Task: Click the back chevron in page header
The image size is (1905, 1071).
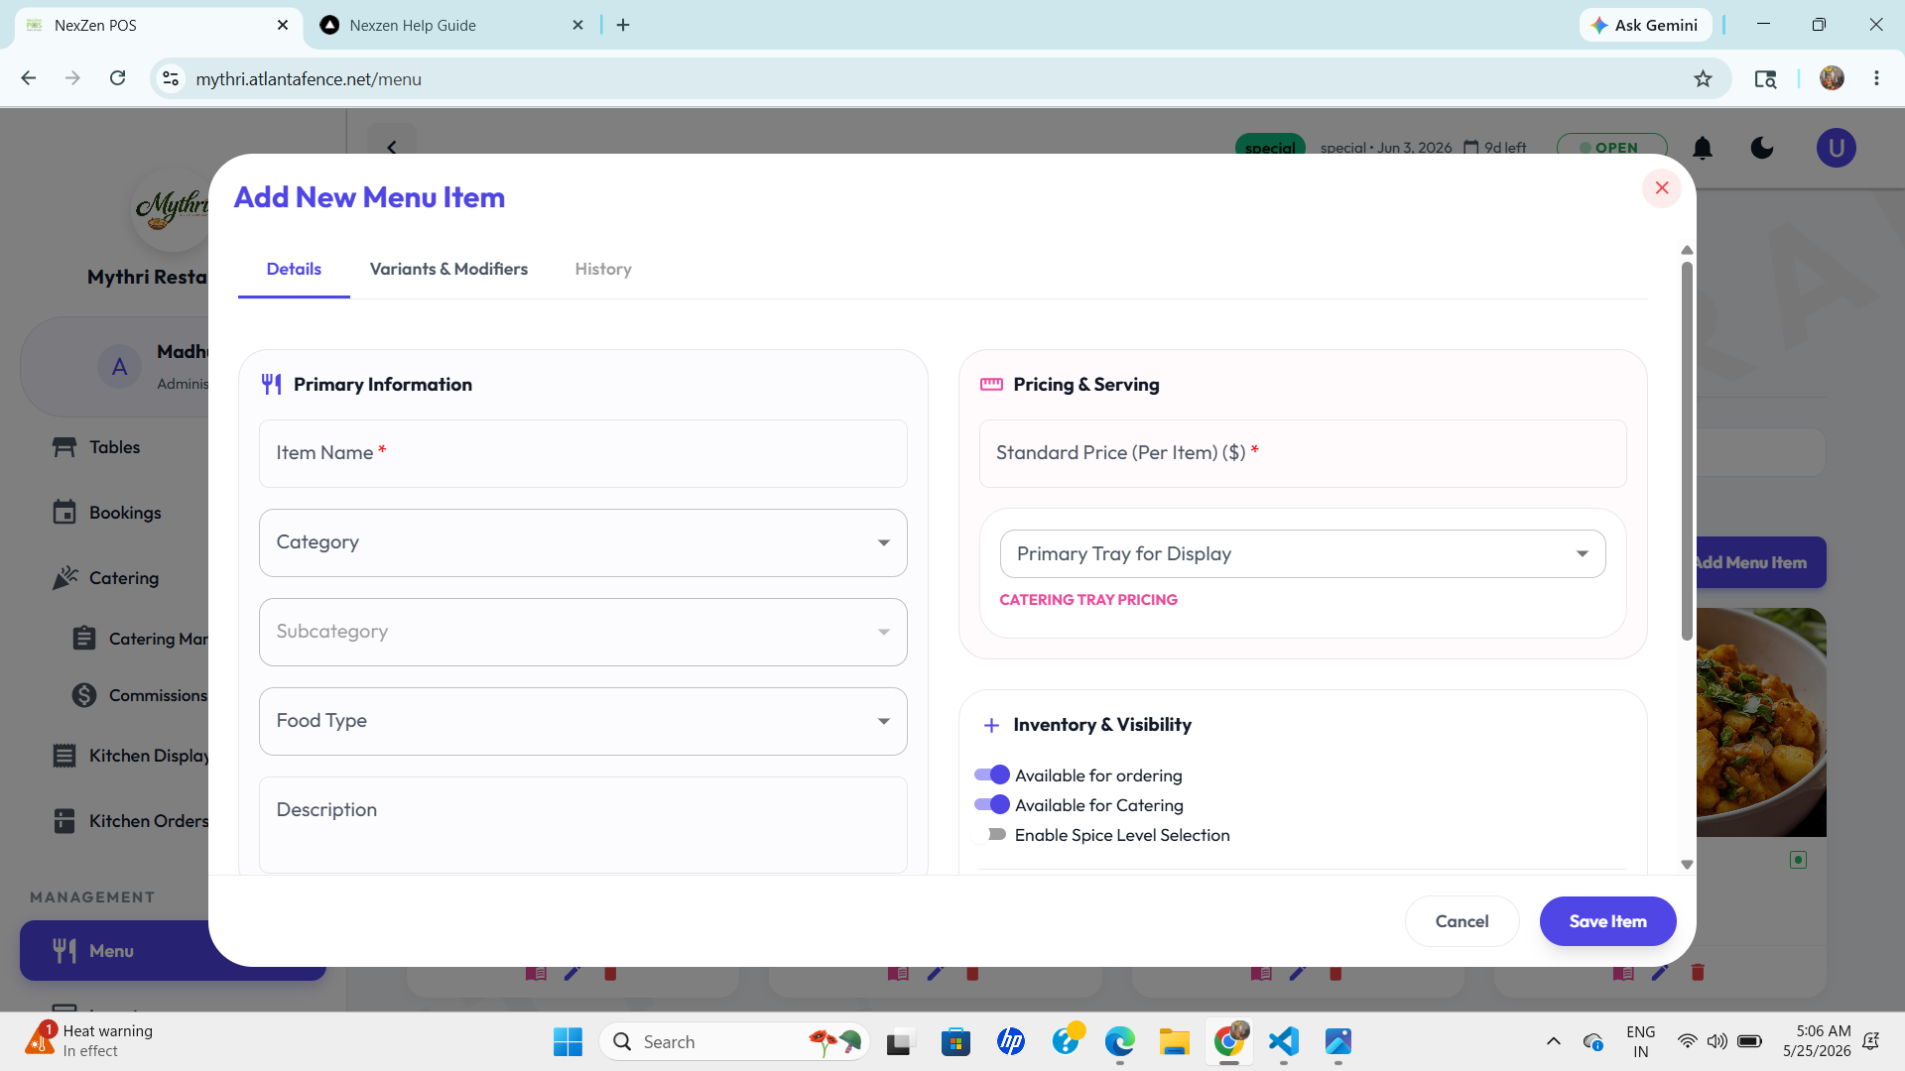Action: click(x=392, y=147)
